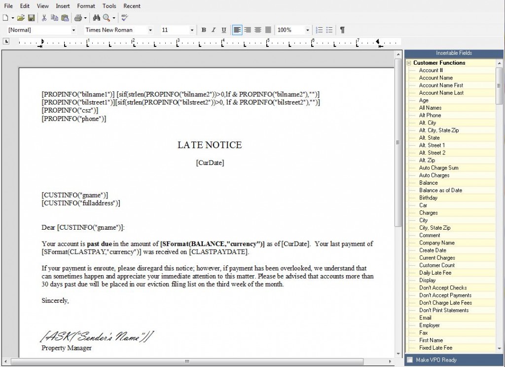Image resolution: width=505 pixels, height=367 pixels.
Task: Open a file using the folder icon
Action: tap(21, 18)
